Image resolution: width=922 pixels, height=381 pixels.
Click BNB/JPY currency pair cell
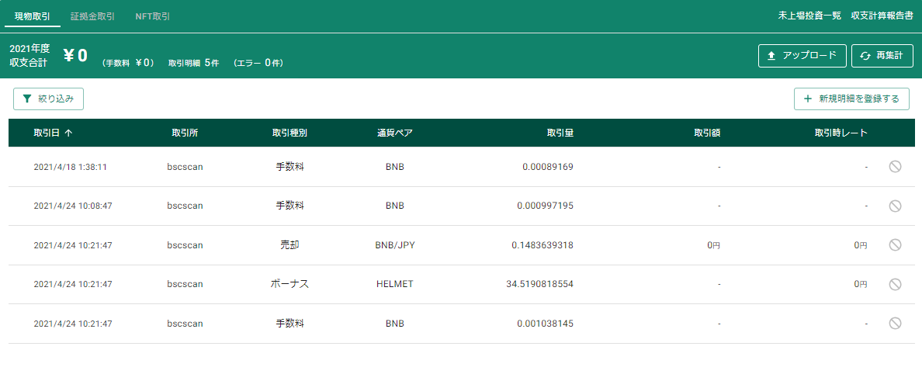click(394, 245)
